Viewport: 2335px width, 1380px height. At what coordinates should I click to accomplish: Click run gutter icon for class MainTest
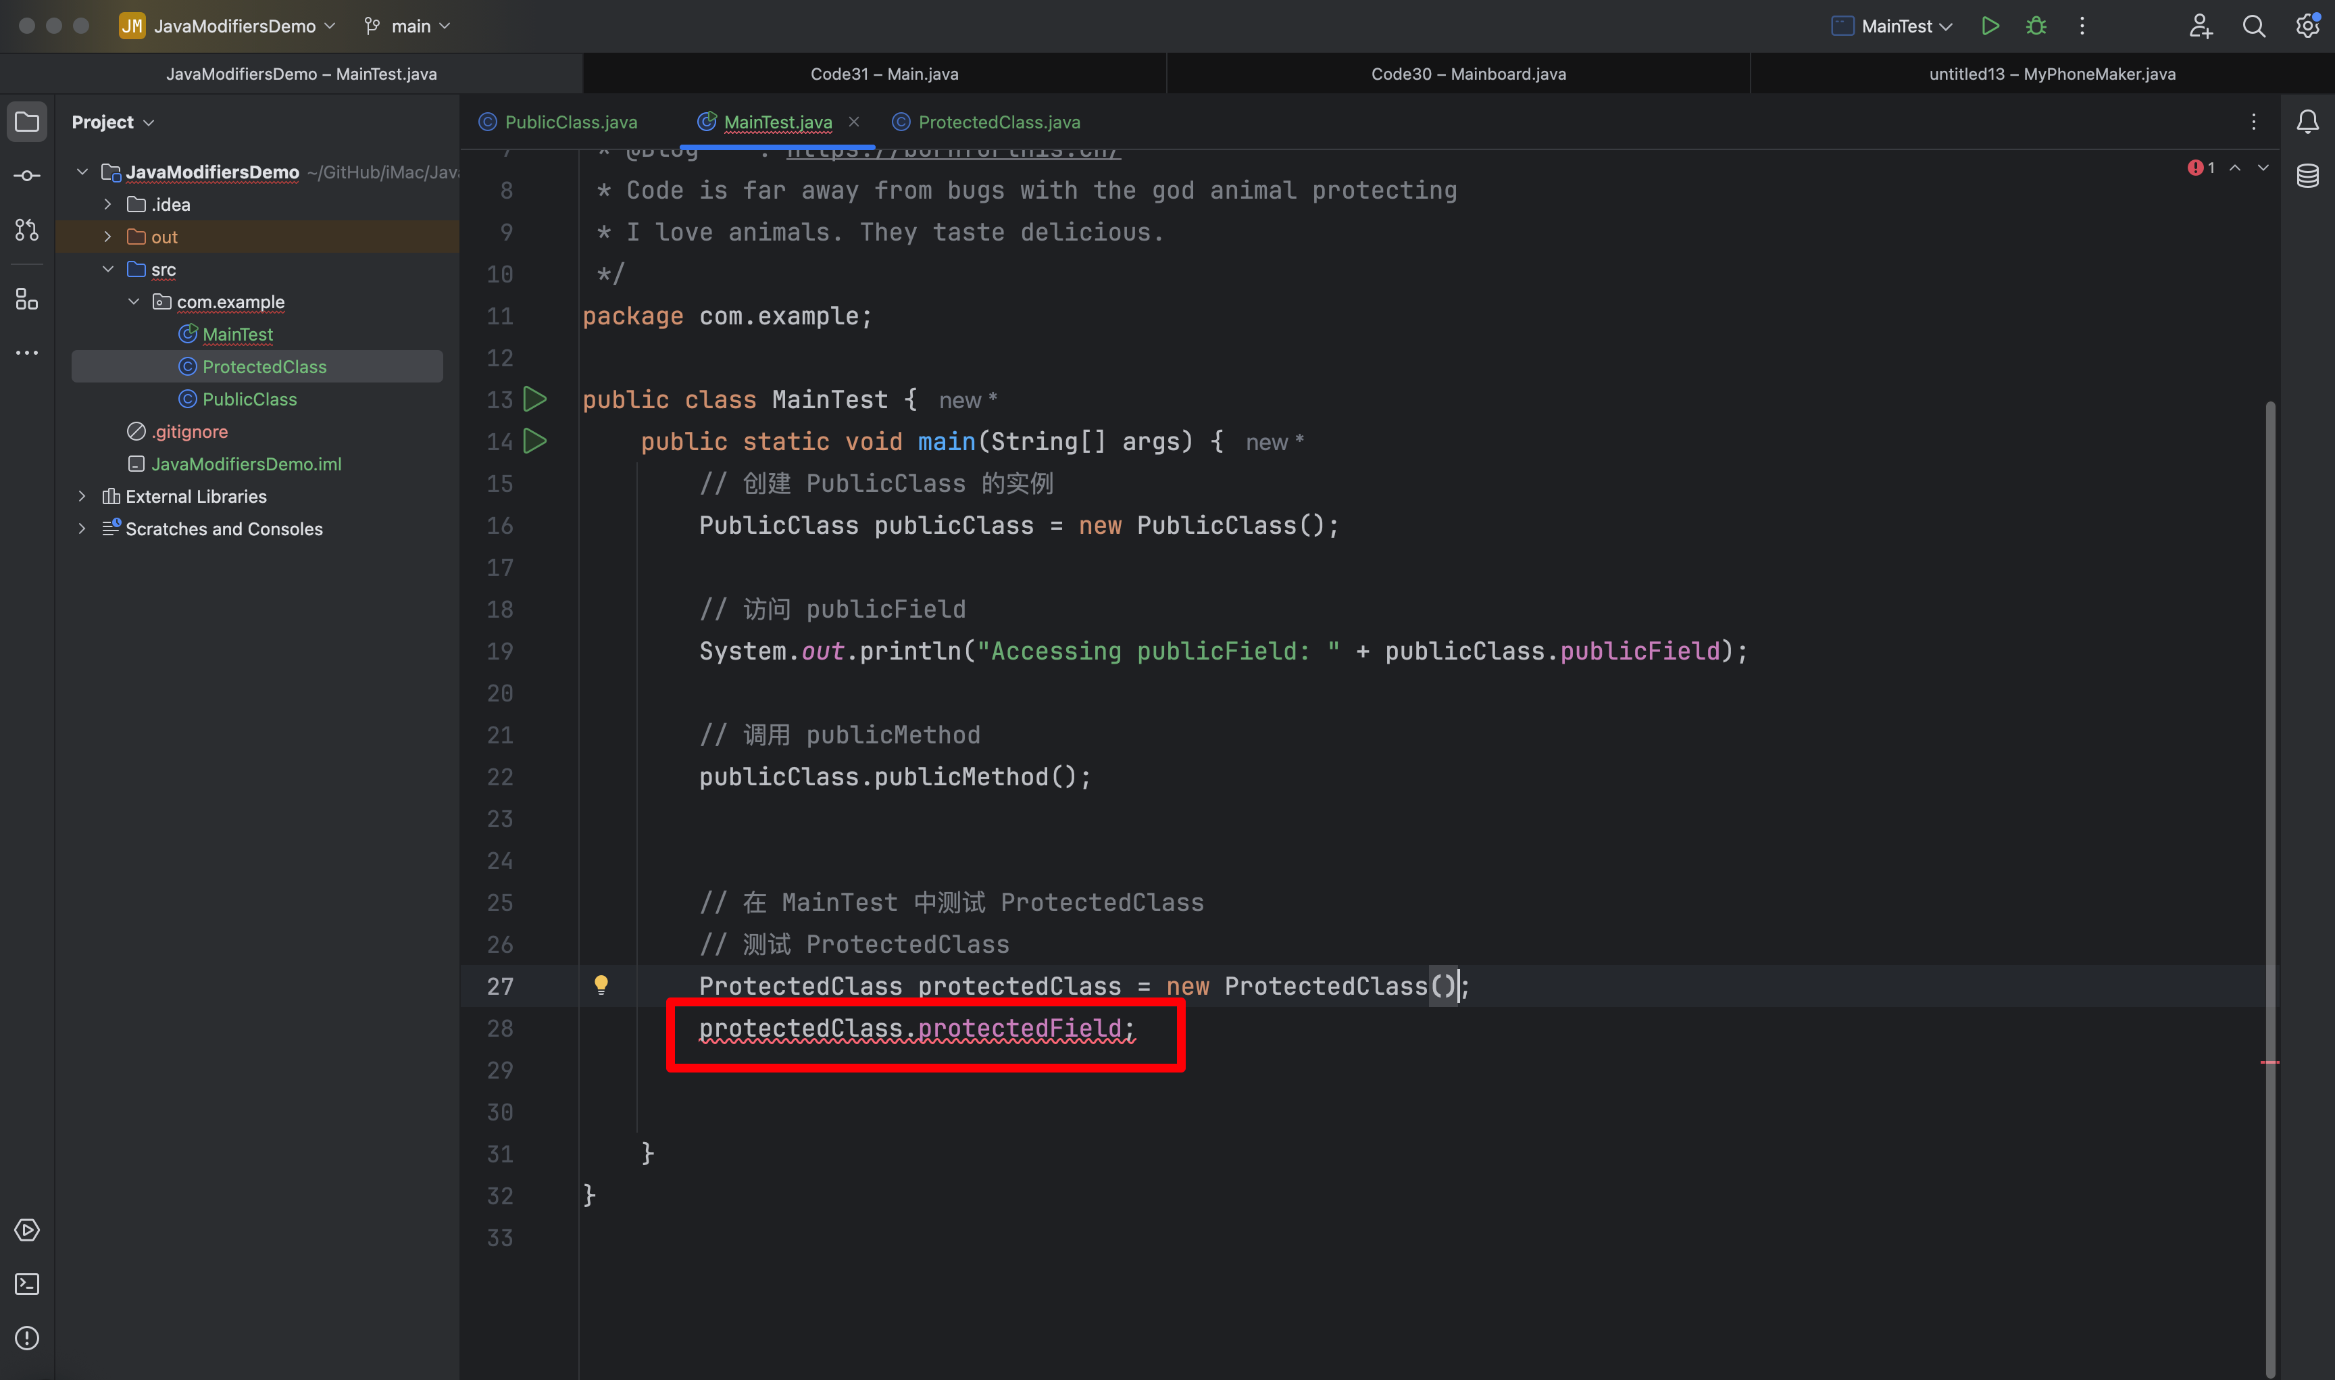click(x=534, y=399)
